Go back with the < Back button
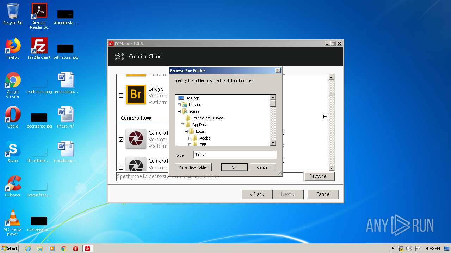The width and height of the screenshot is (451, 253). point(257,194)
